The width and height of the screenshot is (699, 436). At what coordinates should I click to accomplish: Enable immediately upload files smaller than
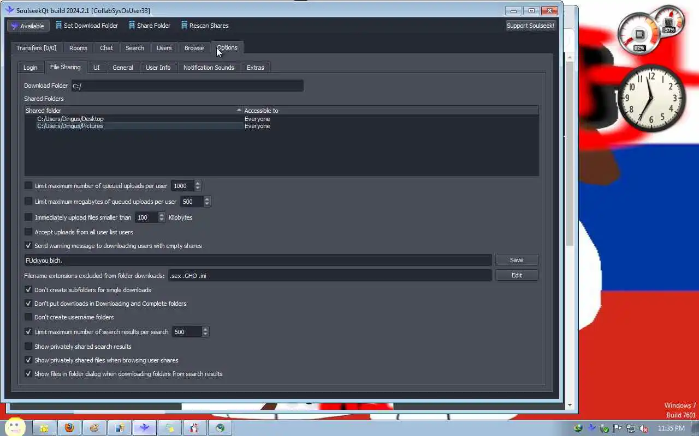tap(28, 217)
